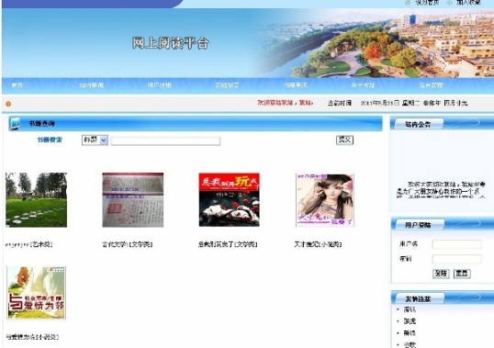
Task: Open 首页 in the navigation bar
Action: pyautogui.click(x=17, y=85)
